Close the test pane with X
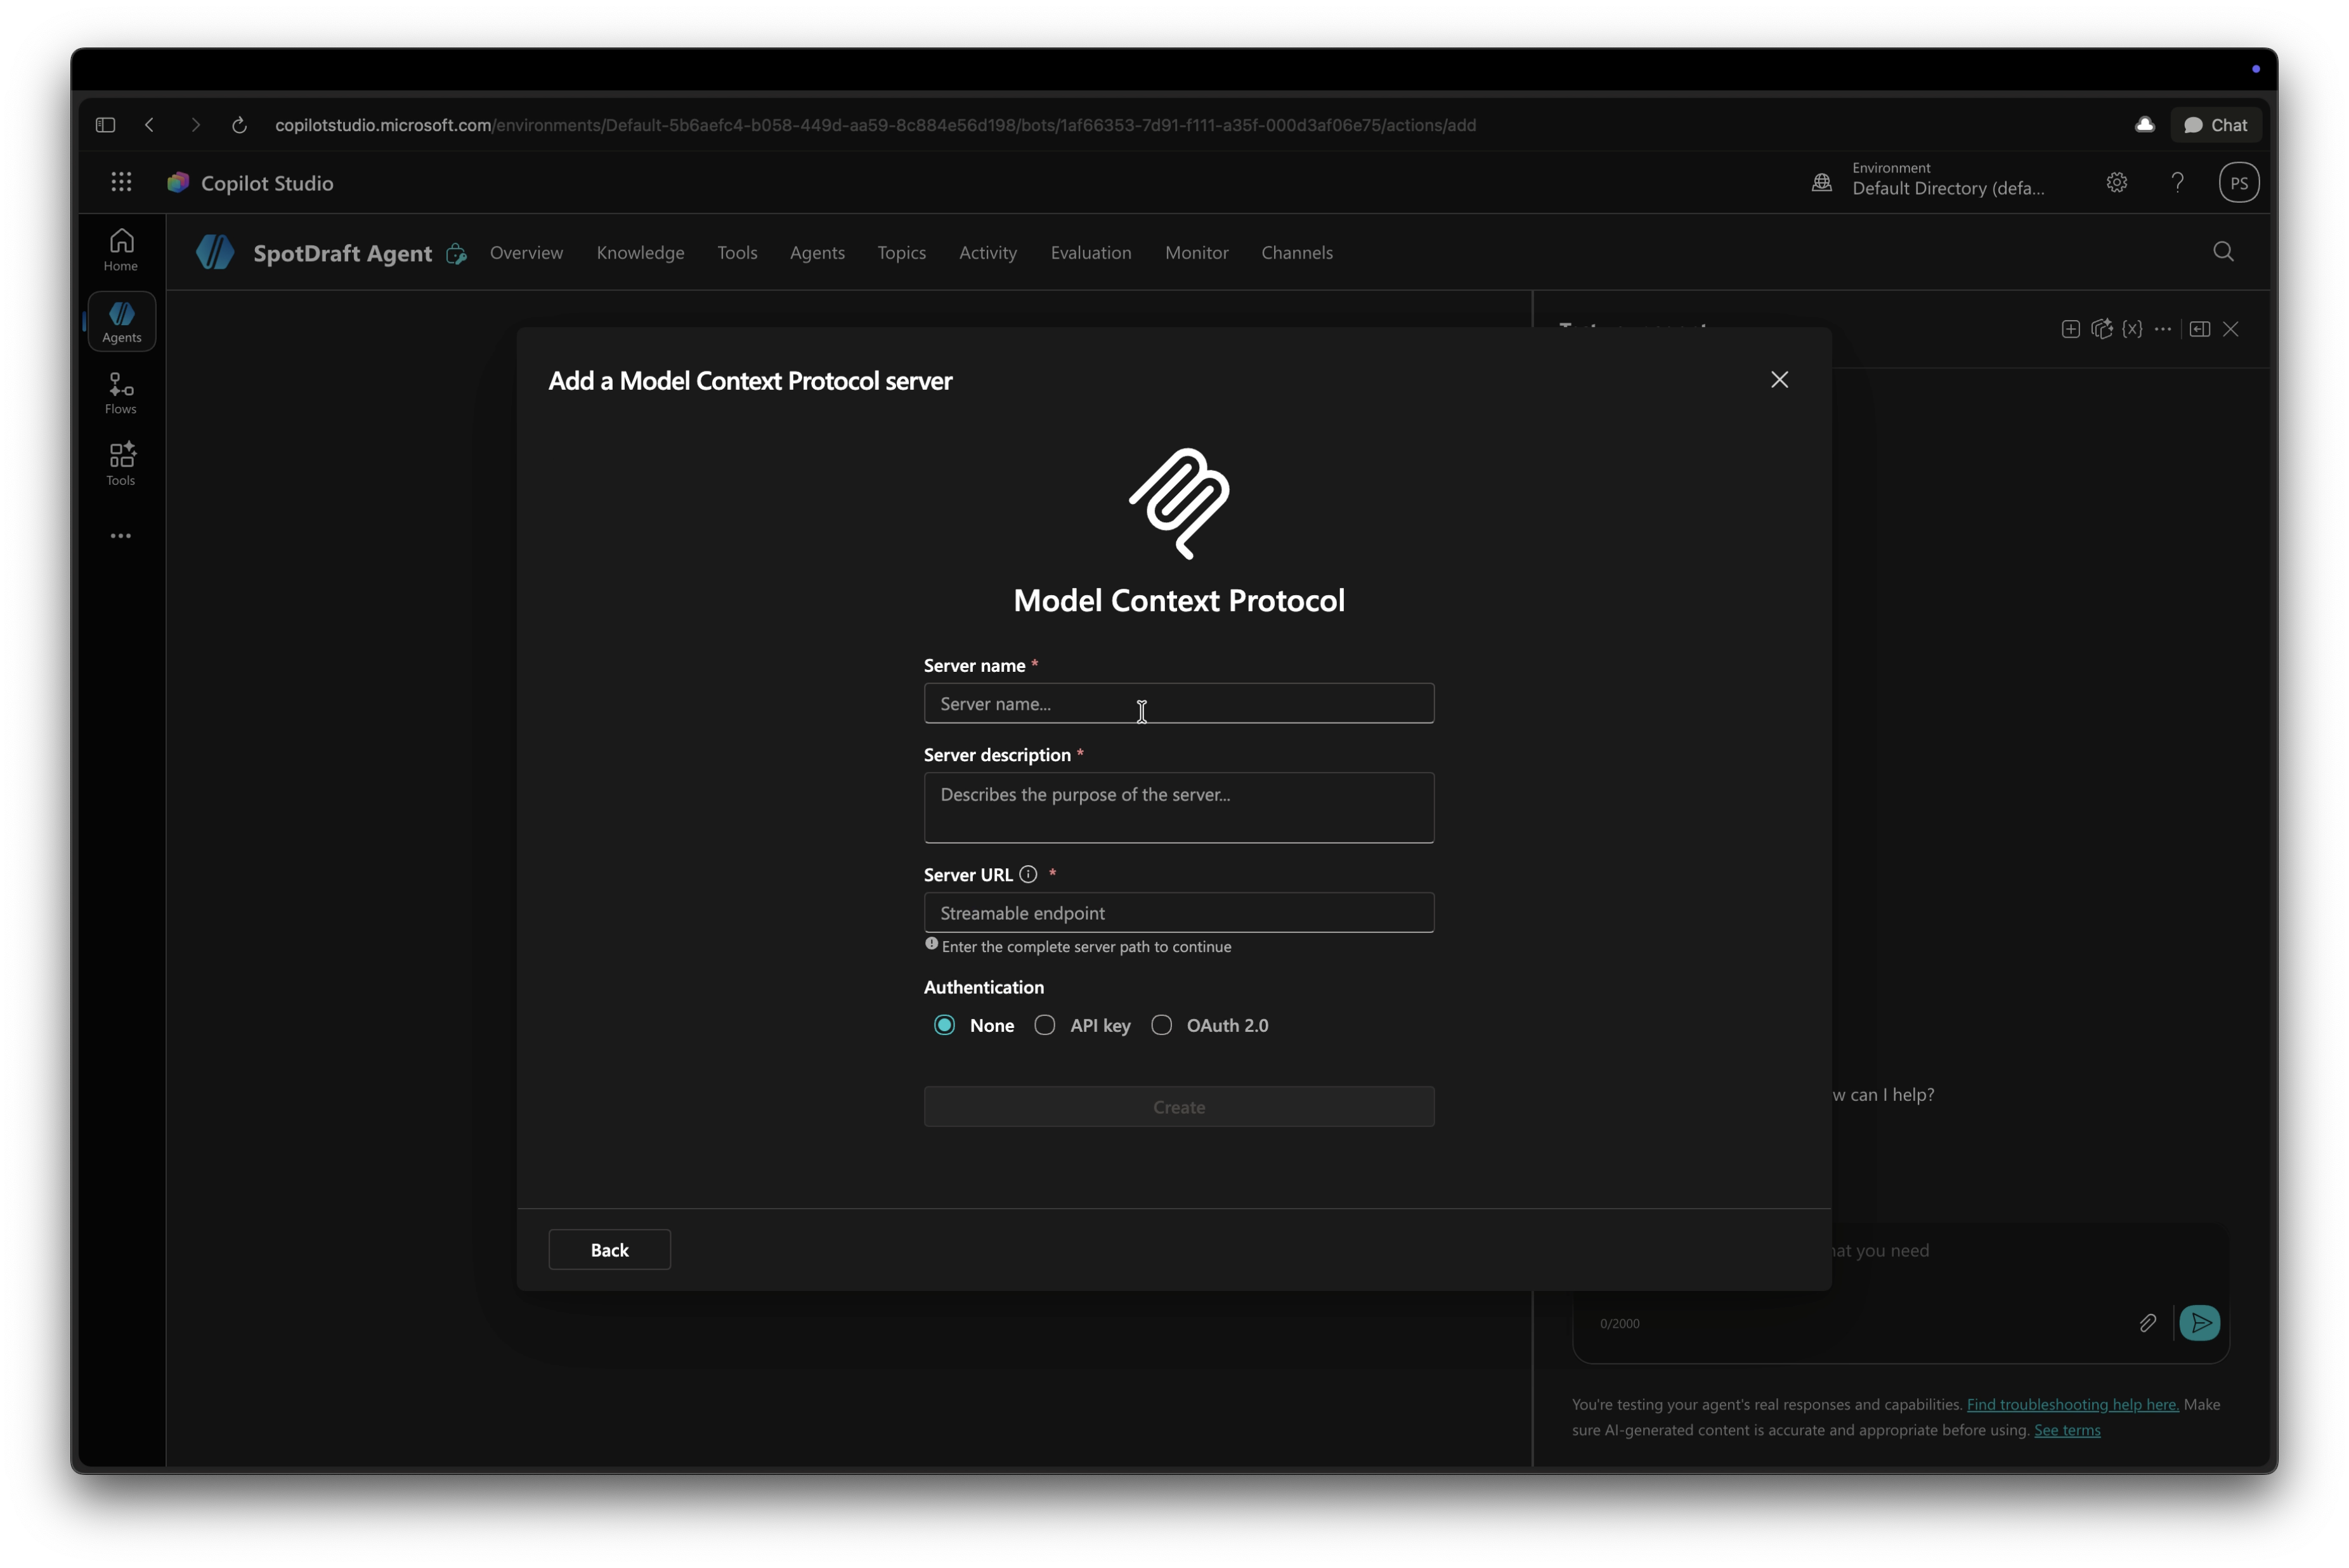 2231,329
